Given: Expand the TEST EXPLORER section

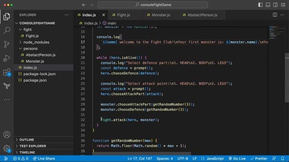Looking at the screenshot, I should 44,146.
